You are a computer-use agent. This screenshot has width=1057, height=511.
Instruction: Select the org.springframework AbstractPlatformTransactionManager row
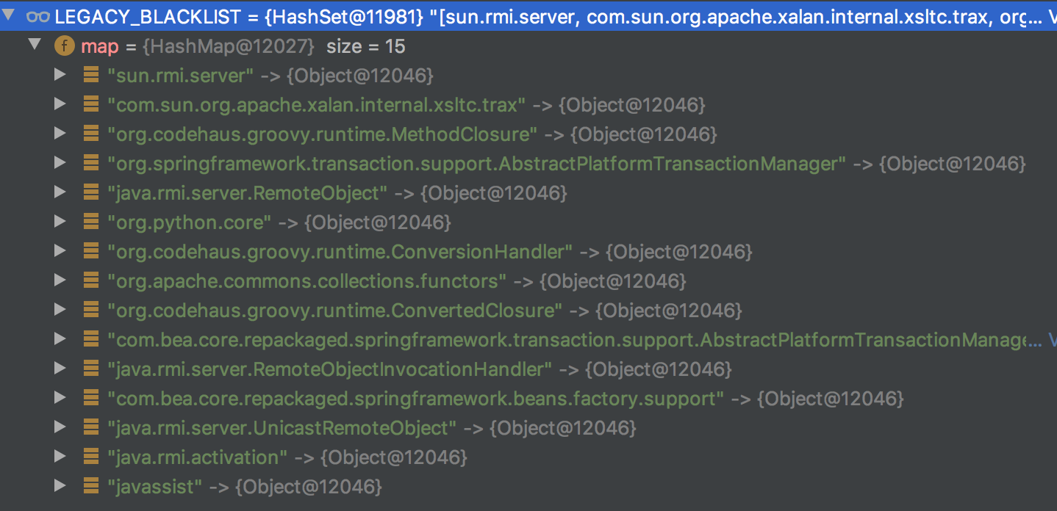528,163
